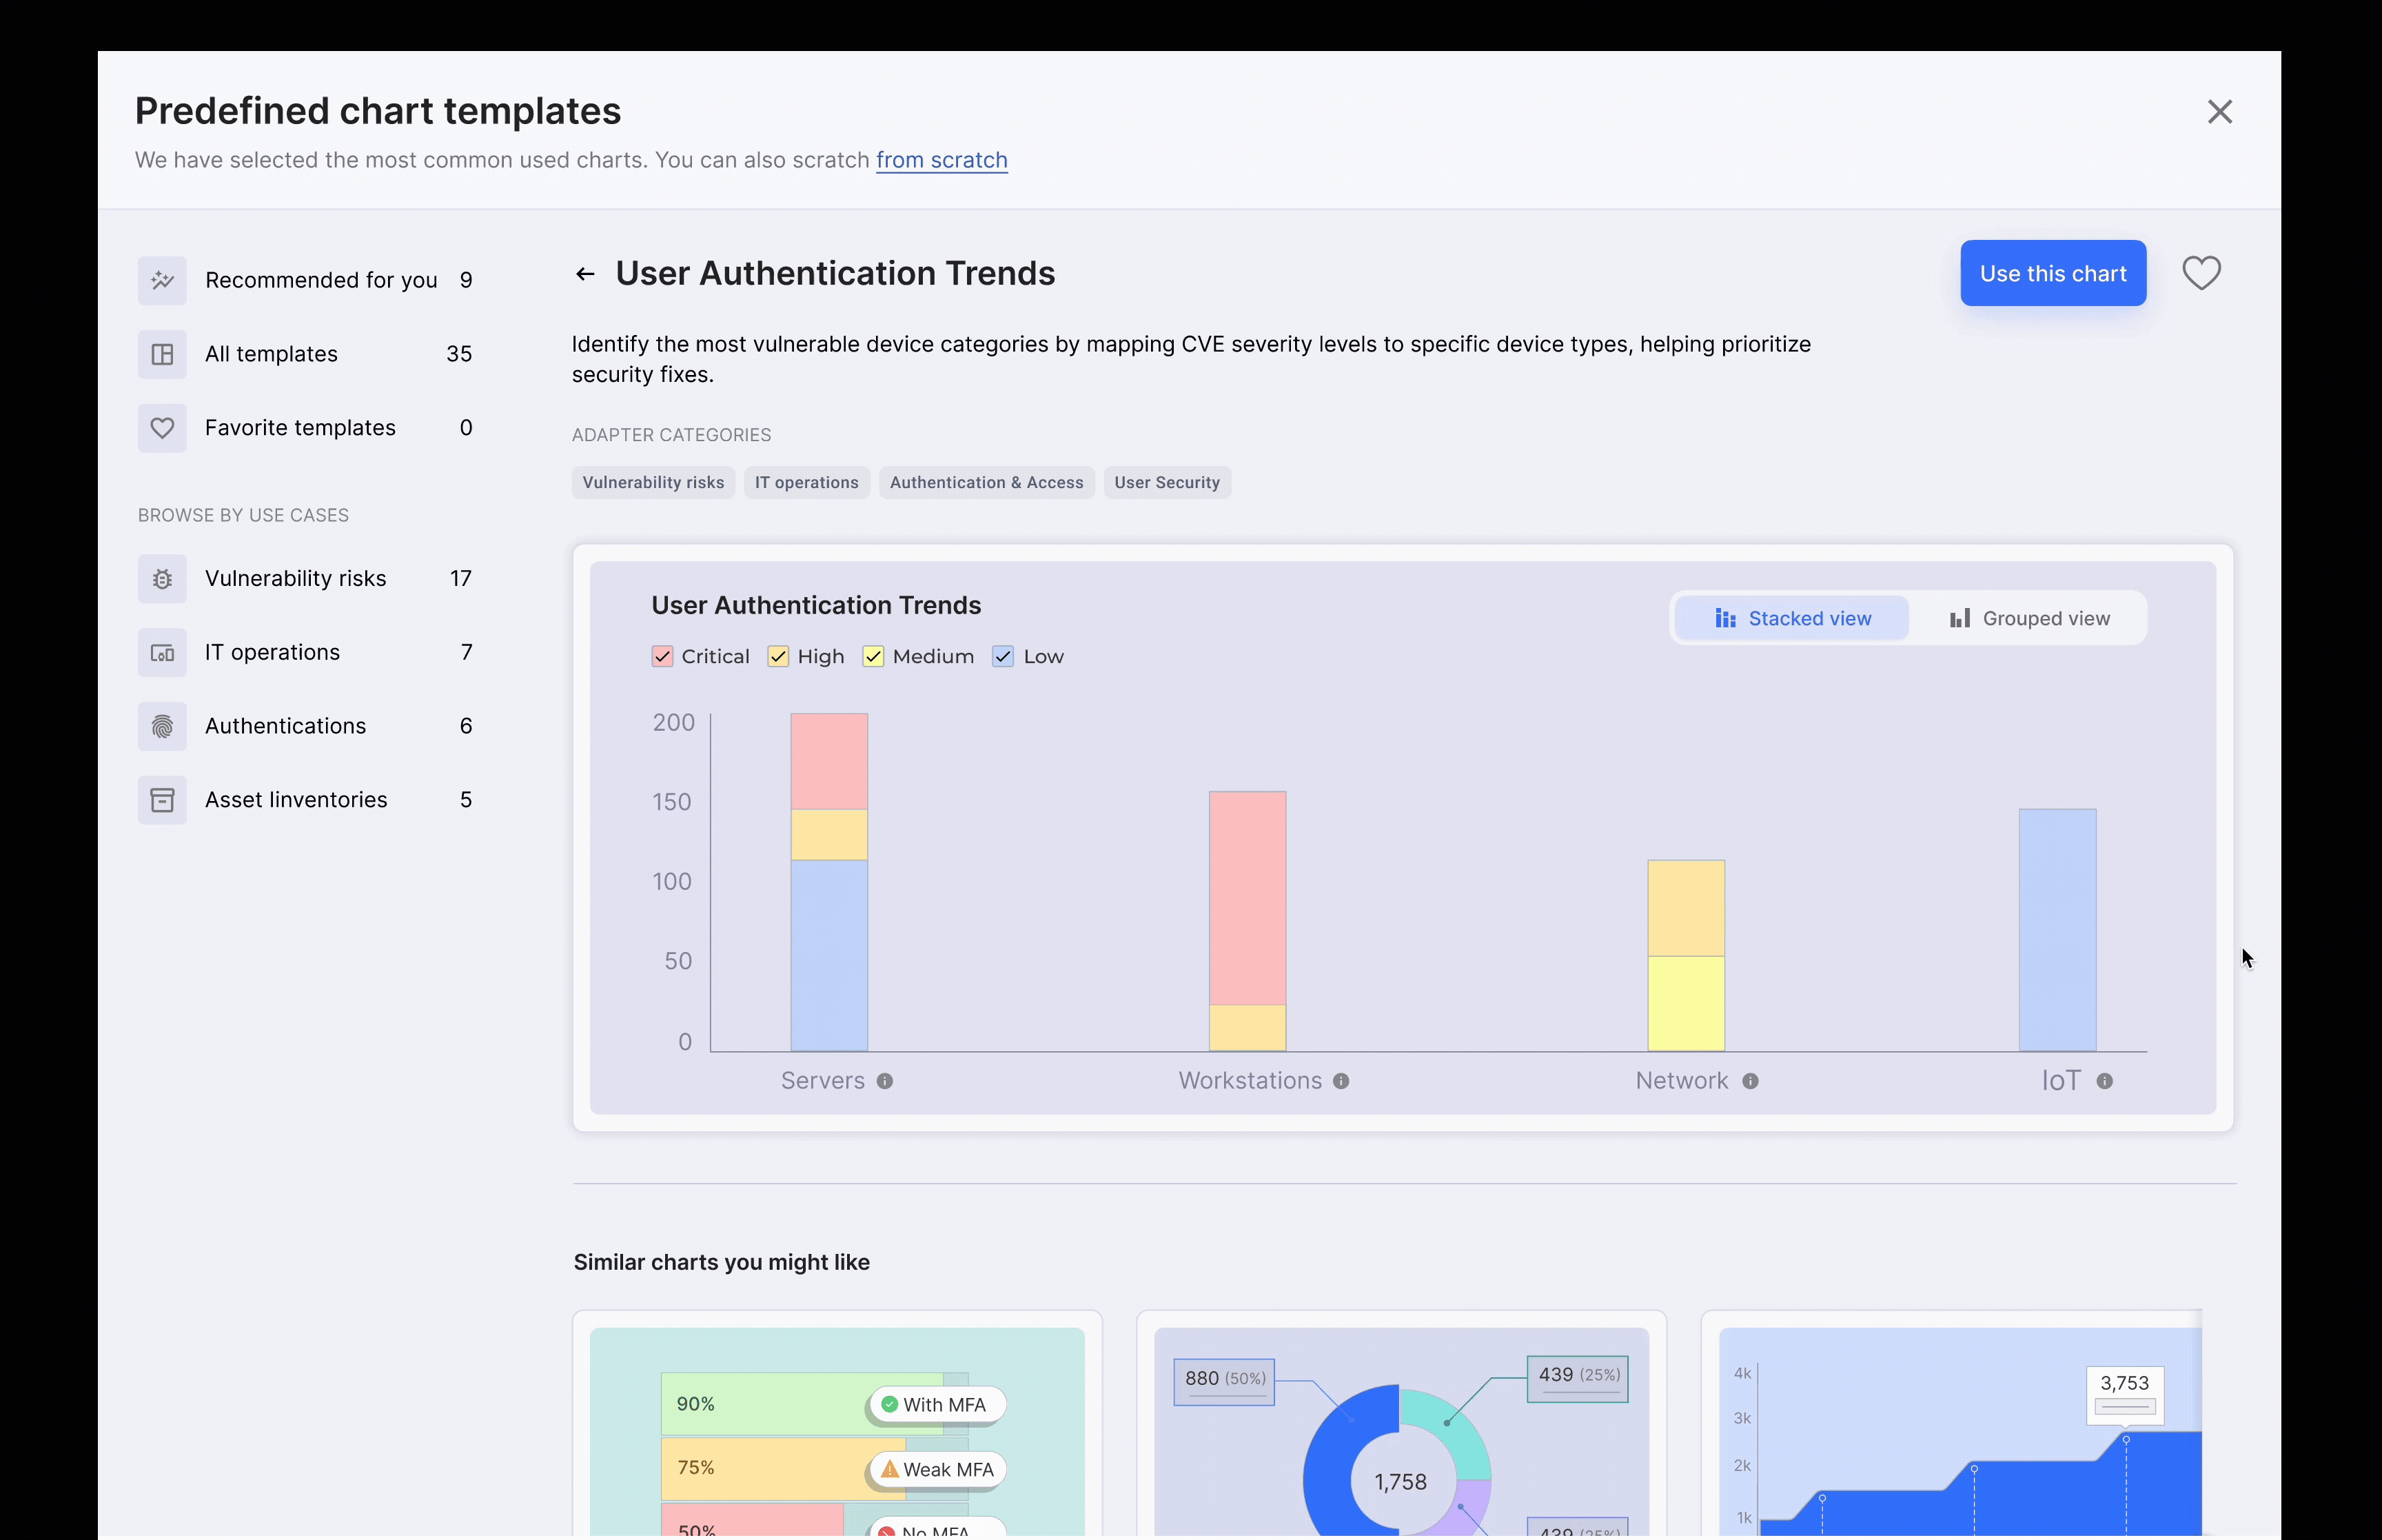Click the Asset Inventories archive icon
2382x1540 pixels.
point(162,800)
